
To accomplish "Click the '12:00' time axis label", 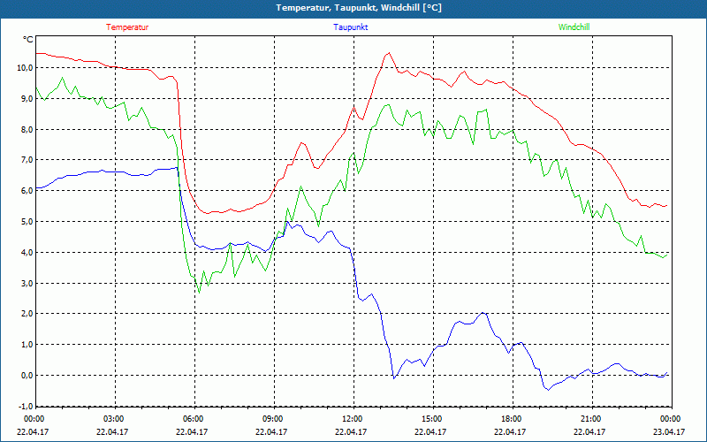I will [351, 419].
